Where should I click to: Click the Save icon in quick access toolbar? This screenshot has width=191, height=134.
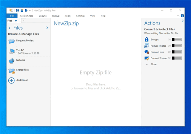[18, 10]
